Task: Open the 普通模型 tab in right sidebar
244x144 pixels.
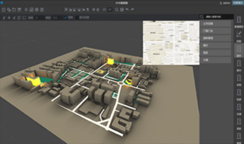Action: point(239,21)
